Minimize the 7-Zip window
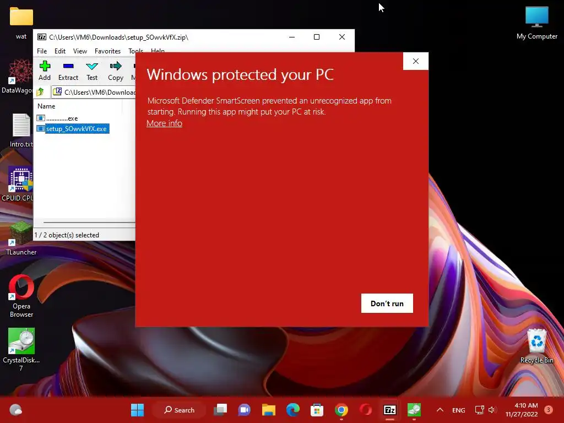This screenshot has width=564, height=423. point(292,37)
